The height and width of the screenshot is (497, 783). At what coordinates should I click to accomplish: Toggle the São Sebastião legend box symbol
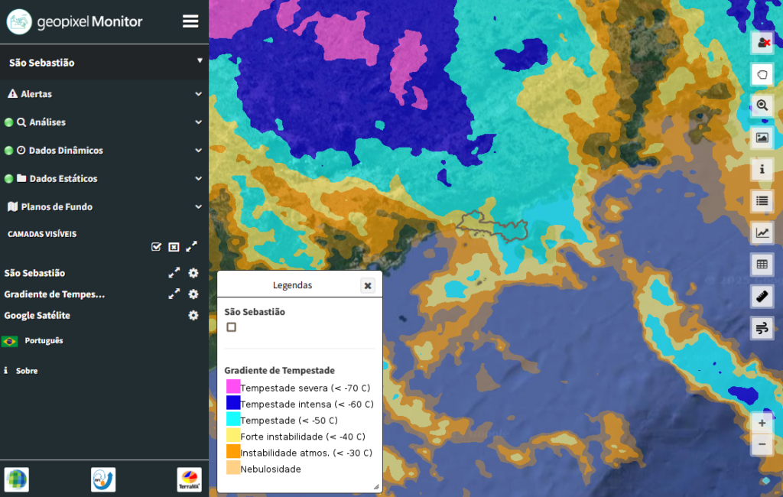[231, 327]
